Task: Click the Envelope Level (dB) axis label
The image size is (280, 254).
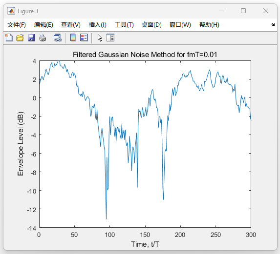Action: (21, 144)
